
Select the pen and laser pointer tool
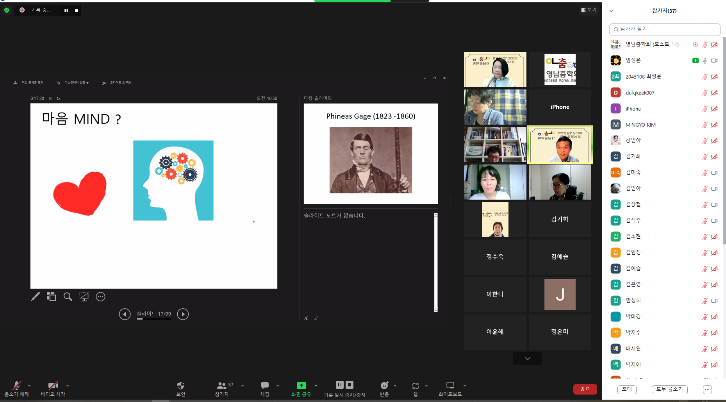[x=36, y=297]
